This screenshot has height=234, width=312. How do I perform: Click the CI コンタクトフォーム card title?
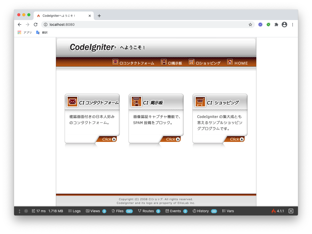[99, 103]
